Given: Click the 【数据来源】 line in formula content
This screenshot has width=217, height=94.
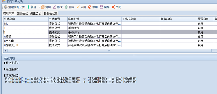Looking at the screenshot, I should click(11, 63).
